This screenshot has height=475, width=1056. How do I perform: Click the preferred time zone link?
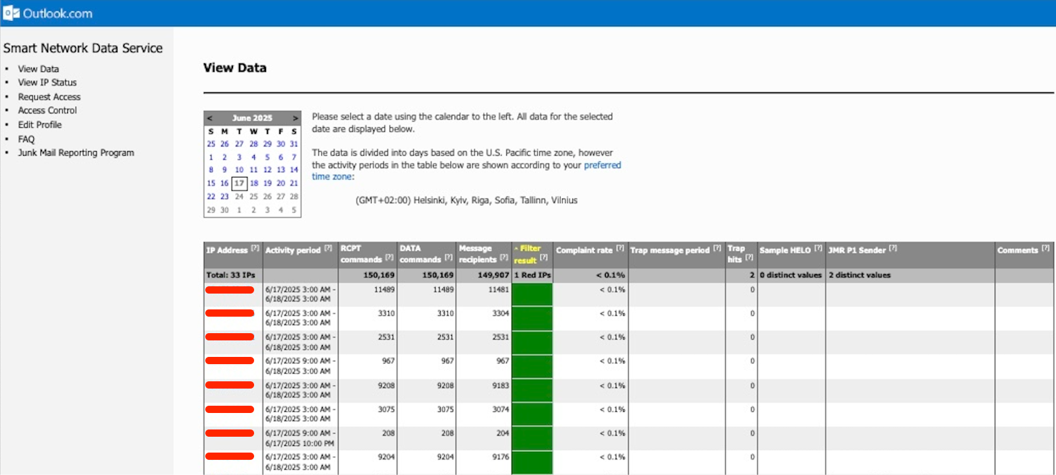click(x=603, y=165)
